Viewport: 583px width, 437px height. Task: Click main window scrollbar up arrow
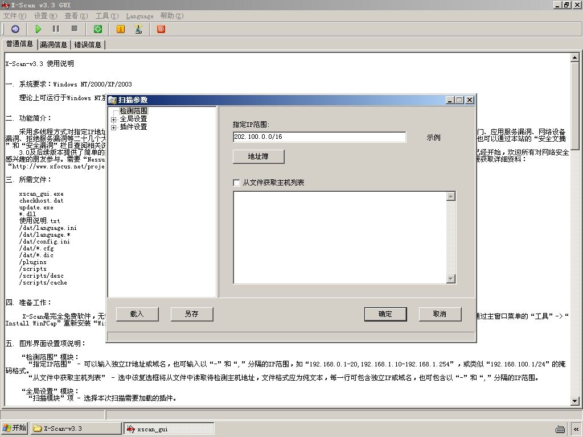click(575, 57)
